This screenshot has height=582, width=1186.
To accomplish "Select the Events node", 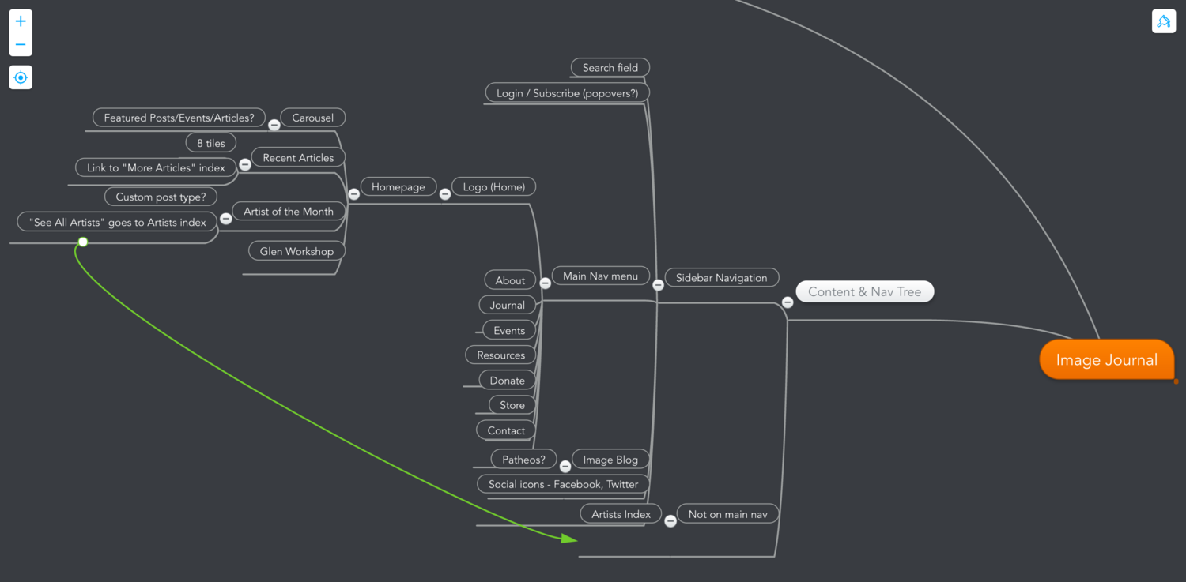I will pyautogui.click(x=509, y=330).
